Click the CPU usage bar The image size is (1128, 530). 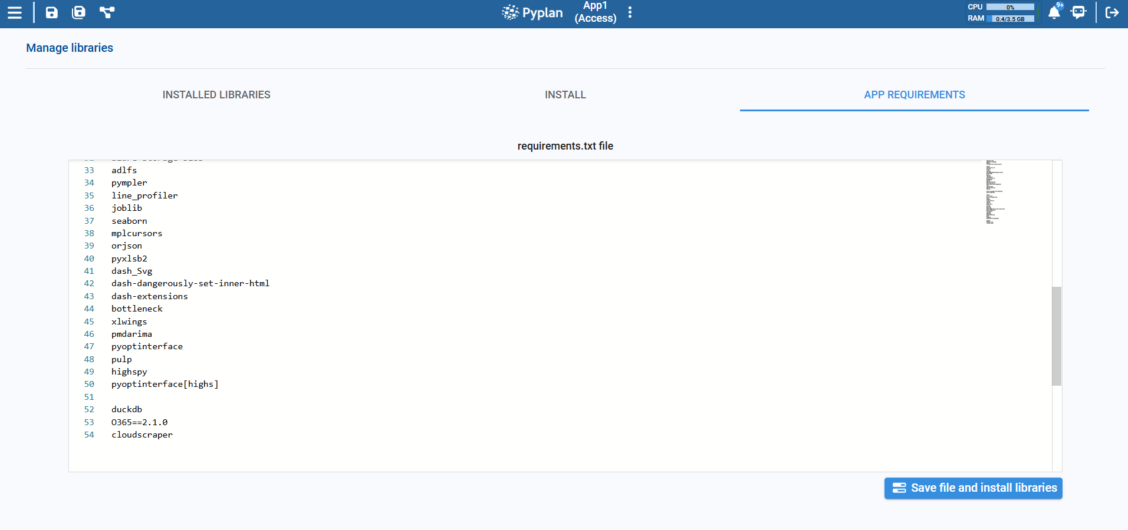pyautogui.click(x=1010, y=7)
